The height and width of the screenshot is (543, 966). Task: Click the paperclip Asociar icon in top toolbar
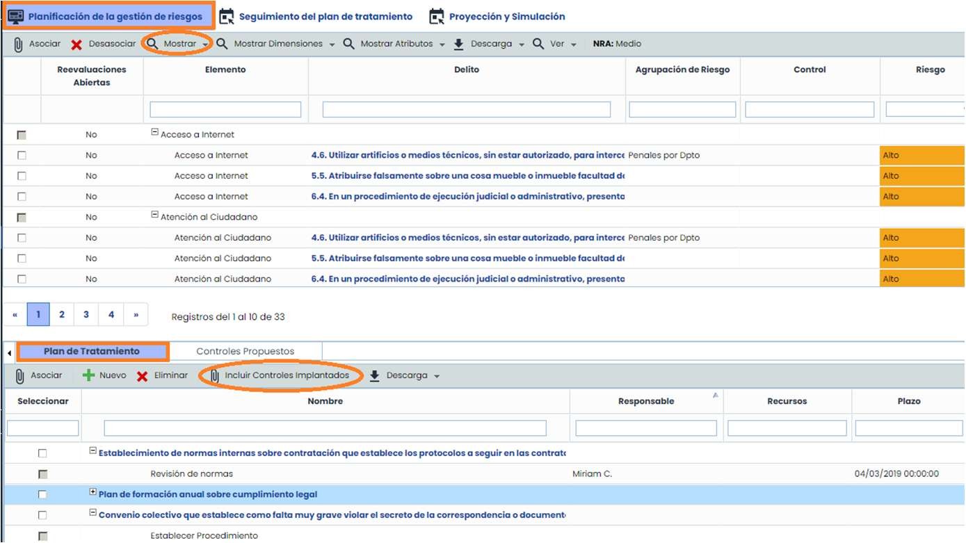[19, 44]
